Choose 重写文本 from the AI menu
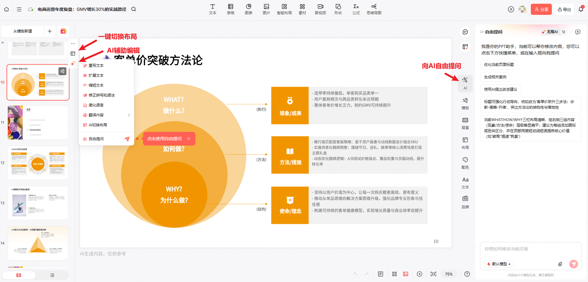 [96, 65]
